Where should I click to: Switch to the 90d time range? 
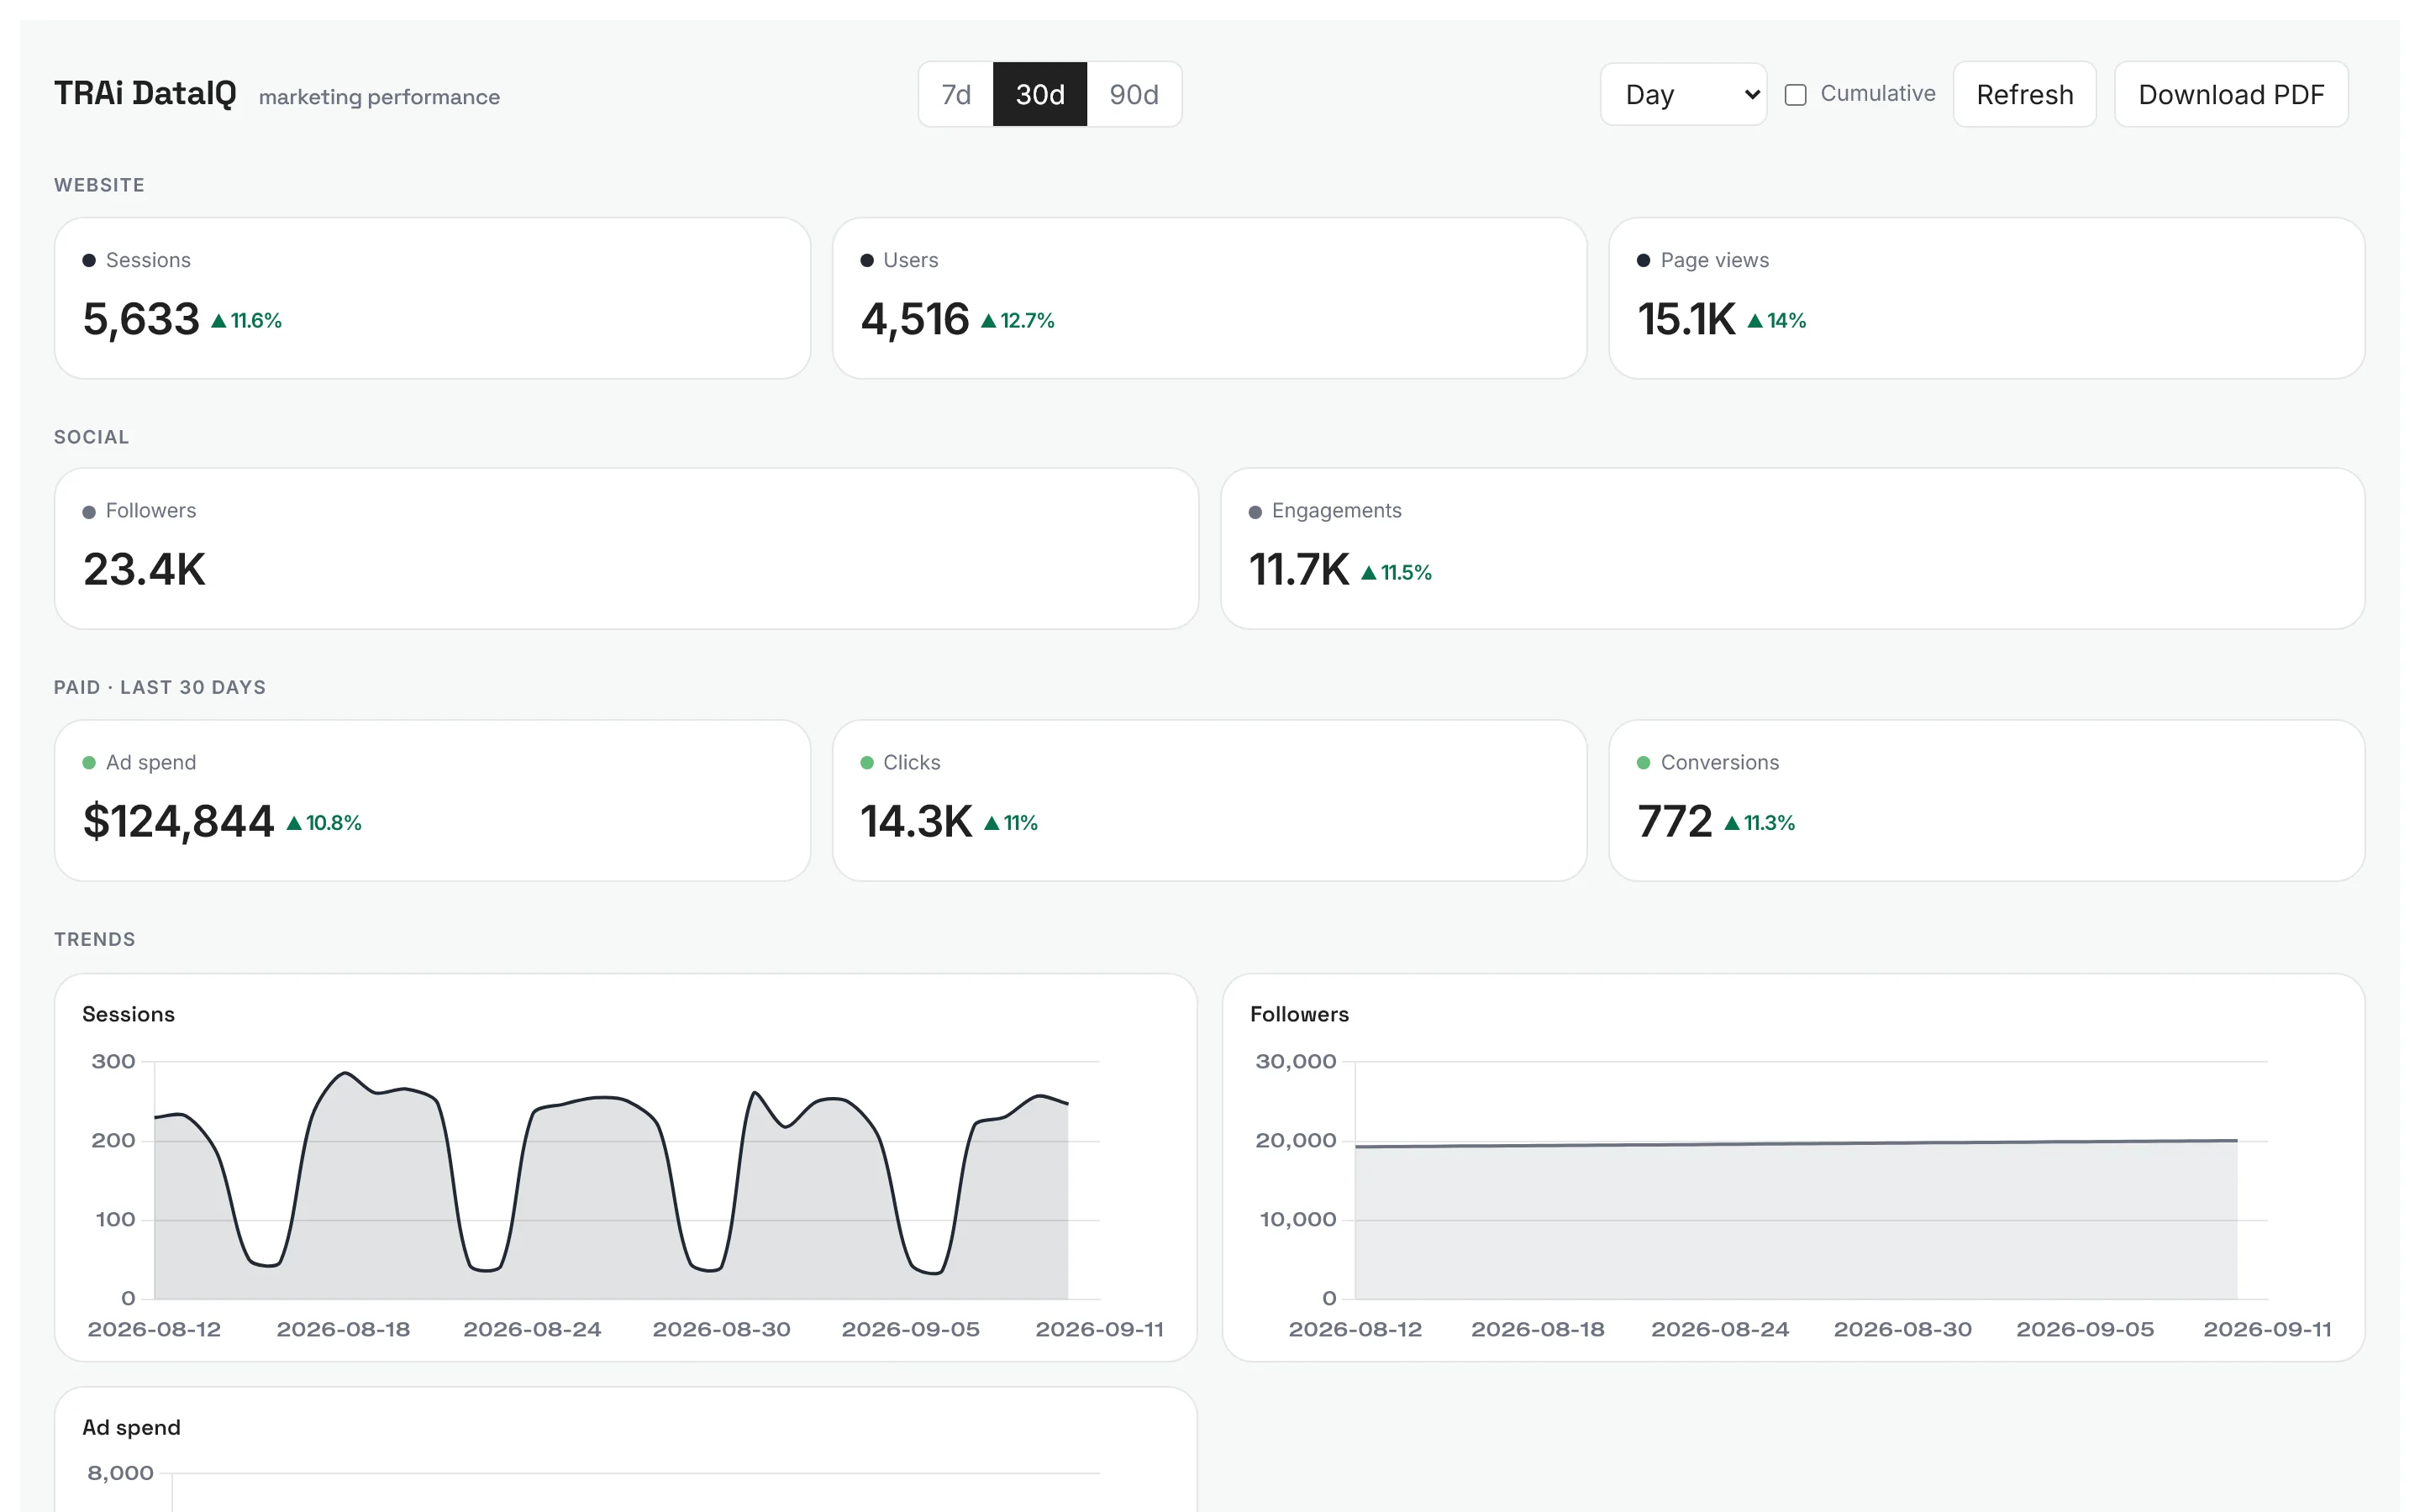(x=1133, y=94)
